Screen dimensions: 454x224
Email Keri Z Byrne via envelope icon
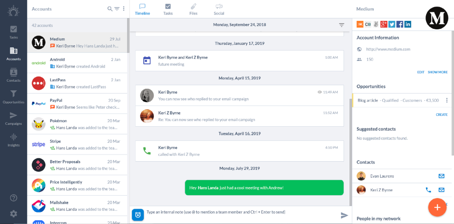(x=441, y=190)
